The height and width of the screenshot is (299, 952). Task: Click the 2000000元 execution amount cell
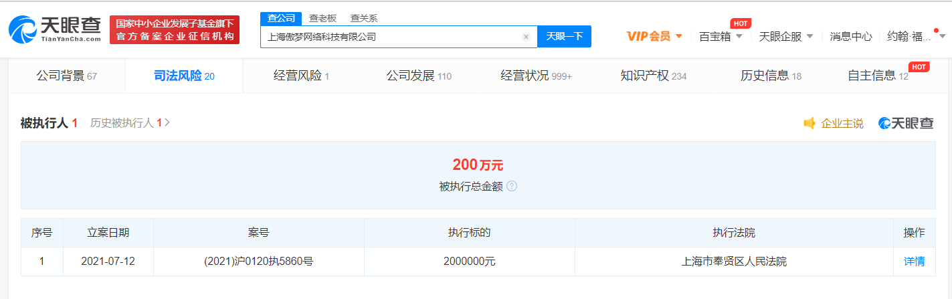pos(469,262)
